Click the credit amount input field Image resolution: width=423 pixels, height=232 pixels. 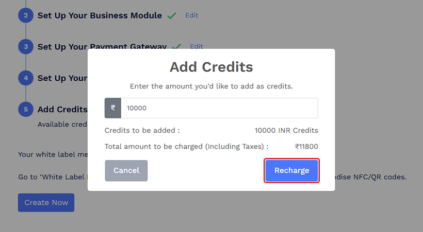(x=219, y=108)
